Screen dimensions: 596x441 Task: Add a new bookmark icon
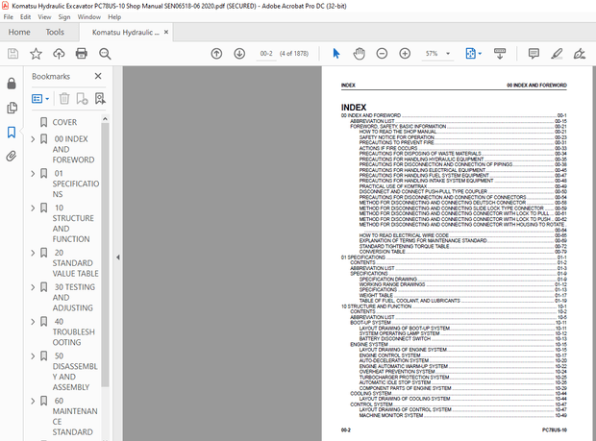pyautogui.click(x=82, y=99)
